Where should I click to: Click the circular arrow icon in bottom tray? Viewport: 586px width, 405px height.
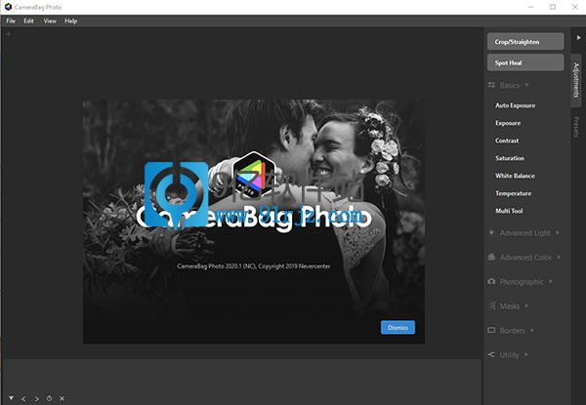(50, 398)
